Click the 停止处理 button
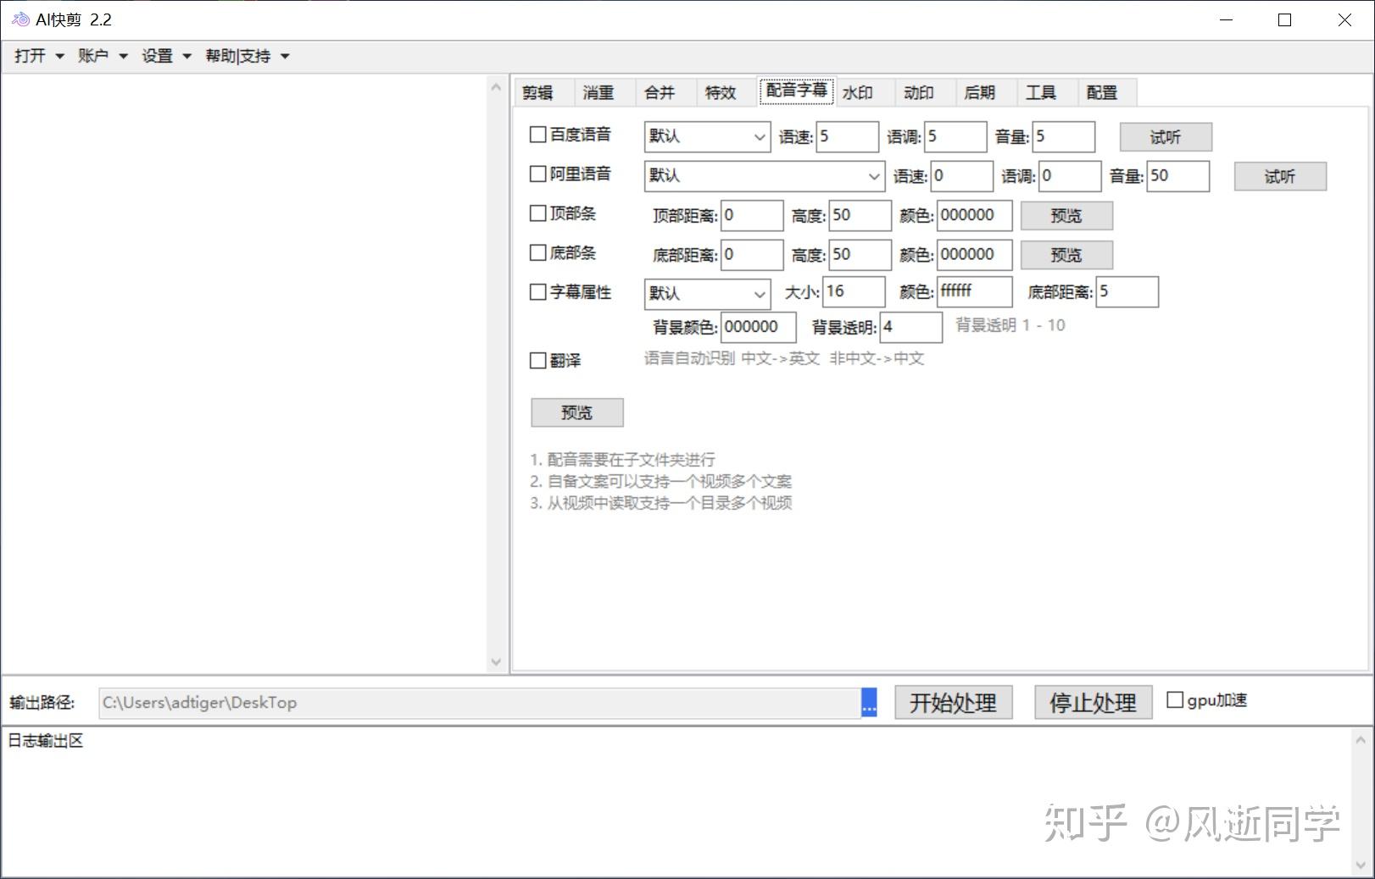 coord(1094,703)
